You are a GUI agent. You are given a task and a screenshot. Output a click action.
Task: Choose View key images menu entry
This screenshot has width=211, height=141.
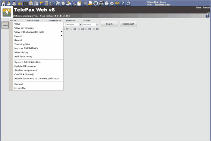click(x=24, y=28)
